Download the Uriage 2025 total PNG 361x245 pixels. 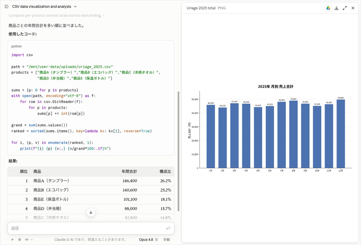coord(337,8)
